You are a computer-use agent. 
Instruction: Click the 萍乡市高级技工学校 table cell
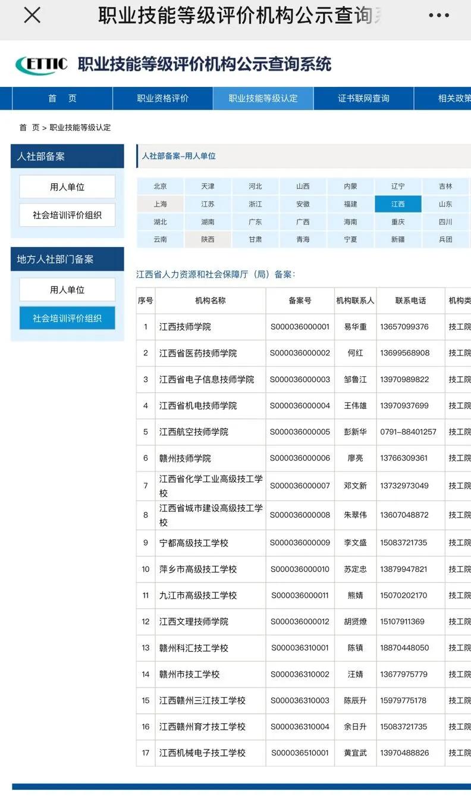[x=211, y=569]
